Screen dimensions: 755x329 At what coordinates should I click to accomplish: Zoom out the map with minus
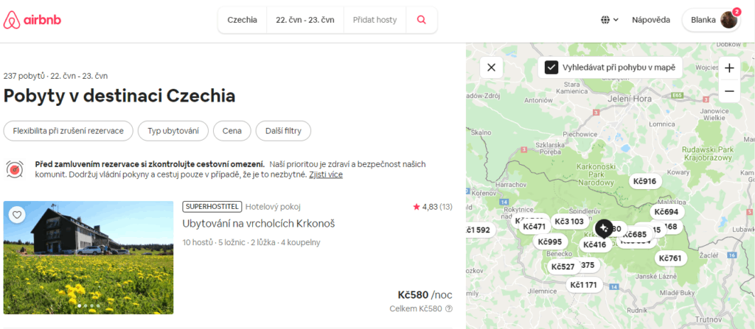tap(729, 91)
